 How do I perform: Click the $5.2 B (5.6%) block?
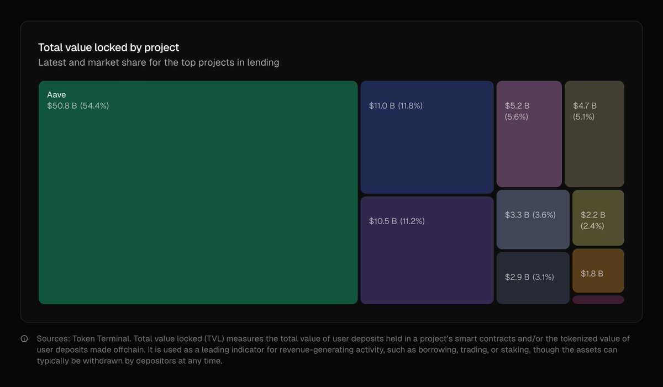click(x=529, y=134)
